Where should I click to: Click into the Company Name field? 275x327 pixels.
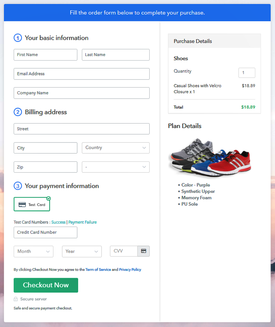pyautogui.click(x=81, y=93)
